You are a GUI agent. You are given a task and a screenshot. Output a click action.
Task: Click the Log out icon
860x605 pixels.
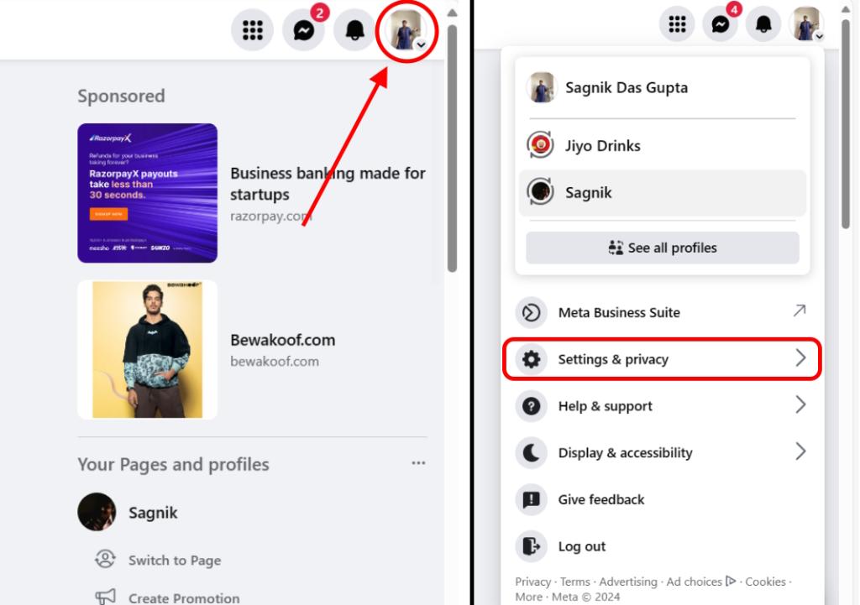point(531,546)
